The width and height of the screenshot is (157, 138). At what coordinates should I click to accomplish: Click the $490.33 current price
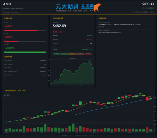pos(148,4)
